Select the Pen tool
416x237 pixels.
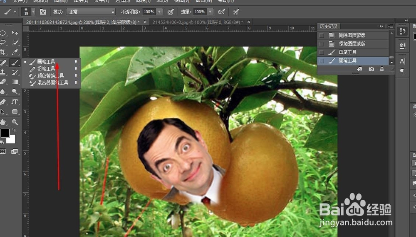(x=3, y=102)
